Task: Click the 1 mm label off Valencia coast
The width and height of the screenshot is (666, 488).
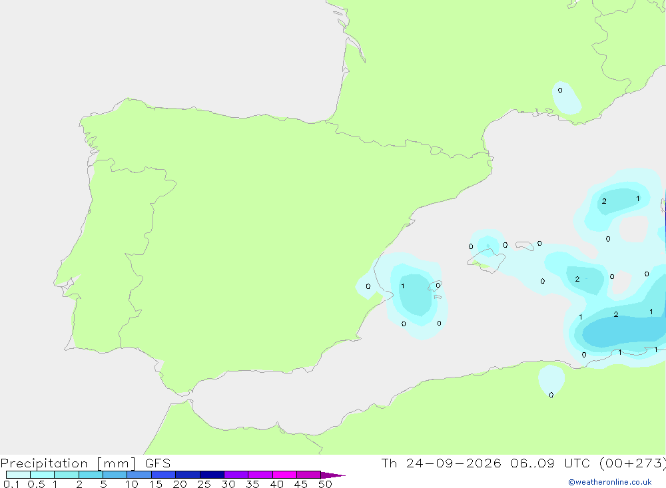Action: tap(403, 286)
